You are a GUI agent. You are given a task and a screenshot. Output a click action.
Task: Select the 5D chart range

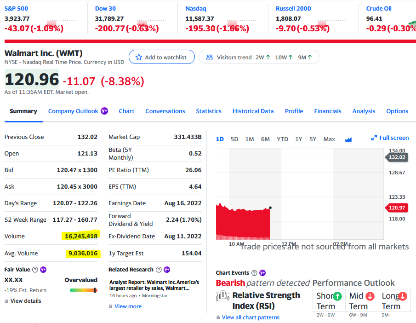[234, 139]
